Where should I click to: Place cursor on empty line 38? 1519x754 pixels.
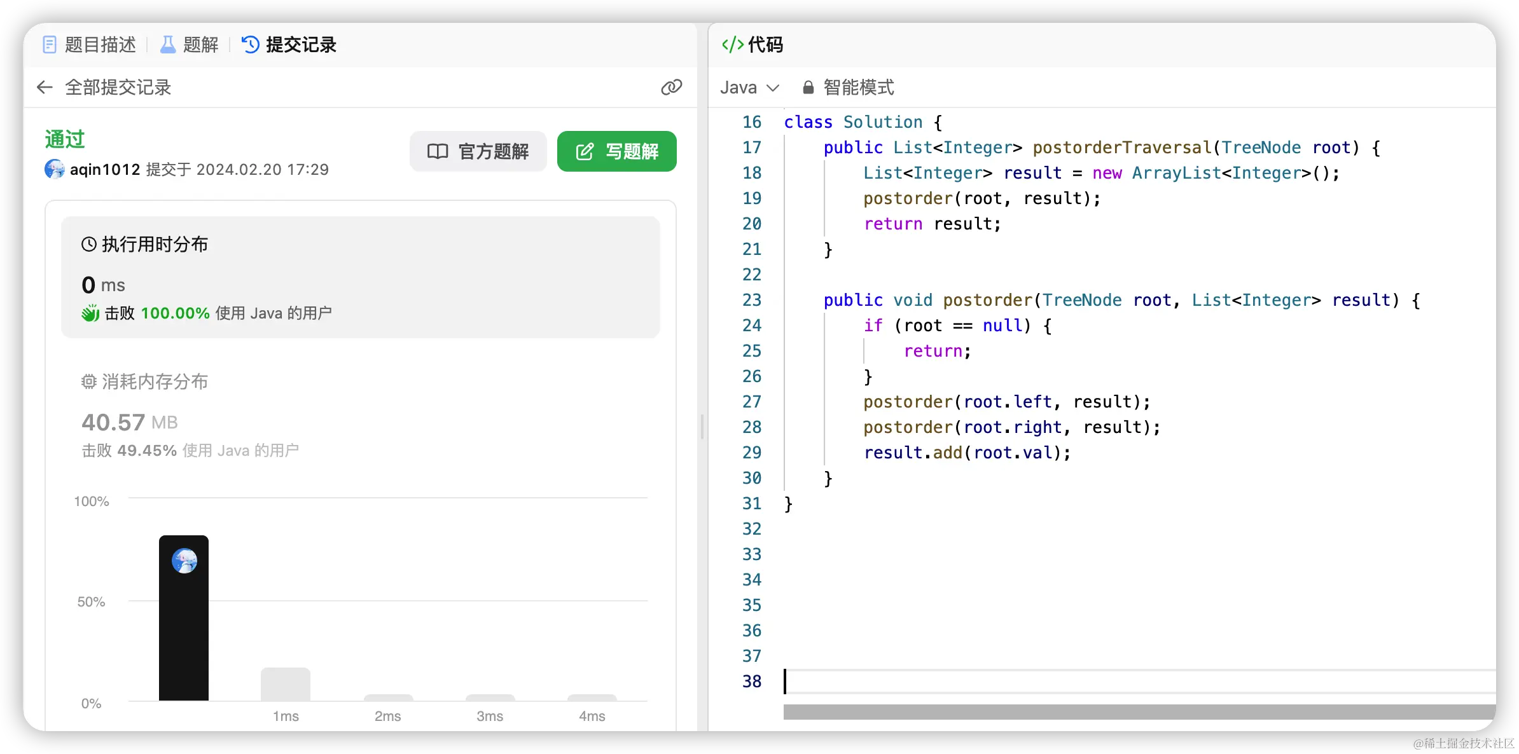1081,682
